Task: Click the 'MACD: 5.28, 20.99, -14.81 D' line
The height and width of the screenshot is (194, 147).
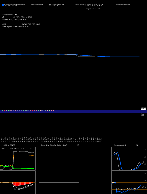Action: 14,19
